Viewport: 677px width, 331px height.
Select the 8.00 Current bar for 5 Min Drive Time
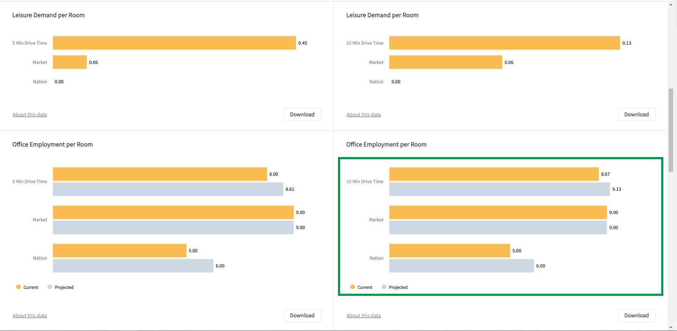click(x=160, y=174)
